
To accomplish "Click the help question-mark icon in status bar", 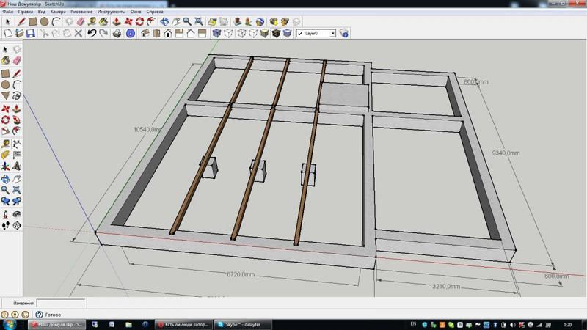I will point(39,315).
